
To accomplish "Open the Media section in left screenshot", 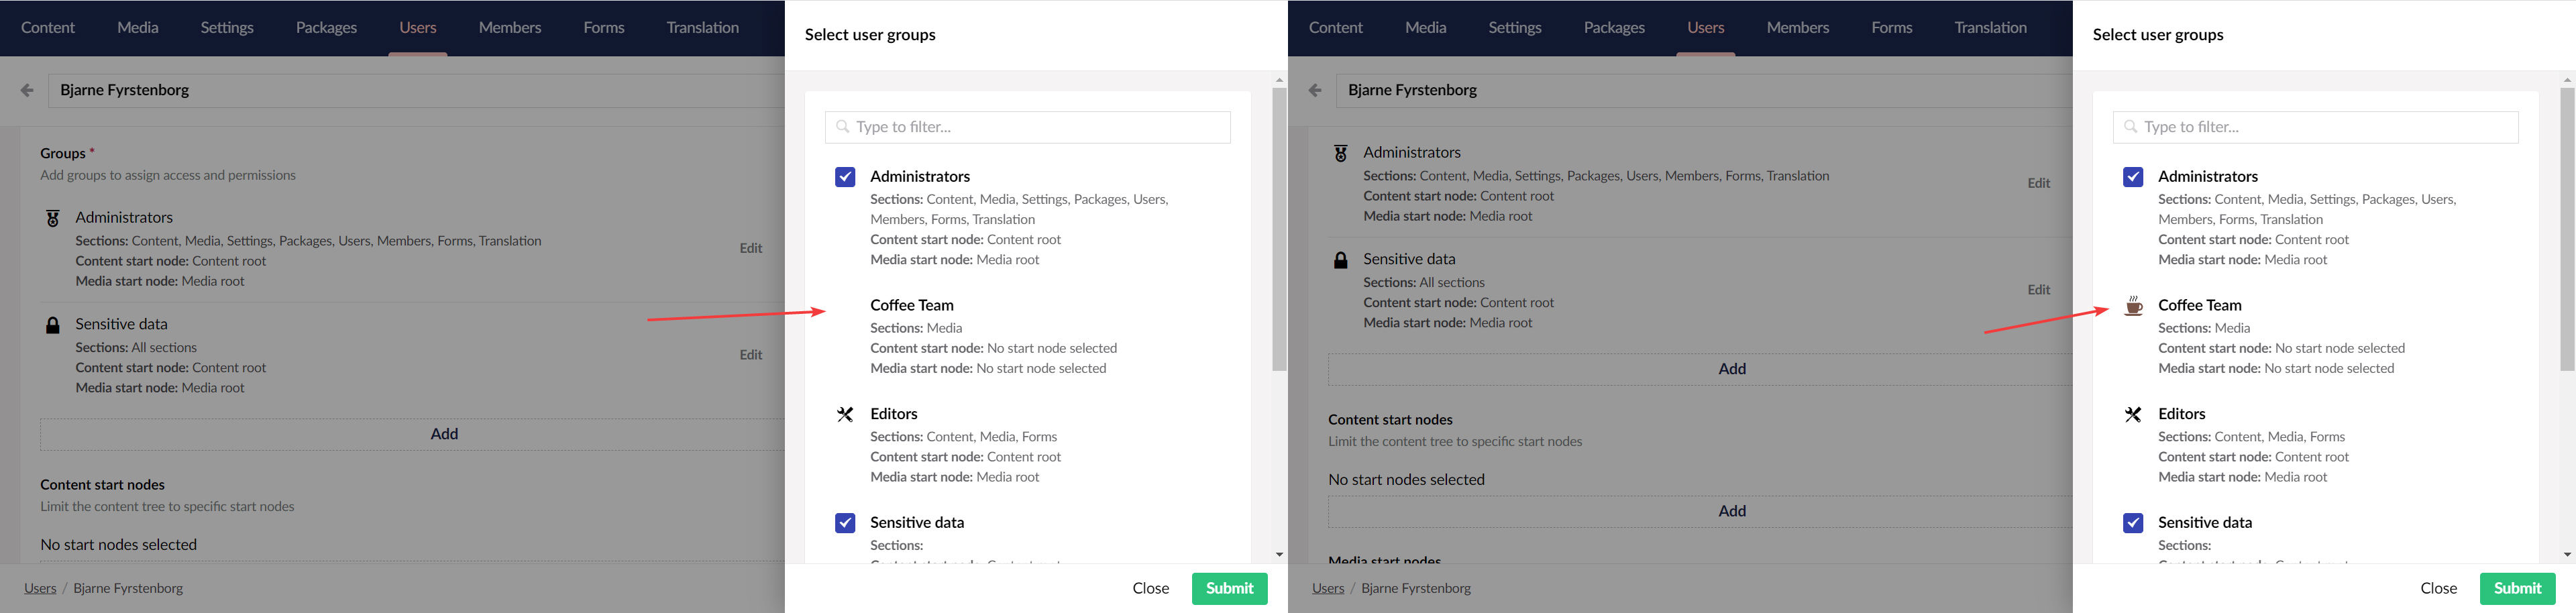I will [x=138, y=28].
